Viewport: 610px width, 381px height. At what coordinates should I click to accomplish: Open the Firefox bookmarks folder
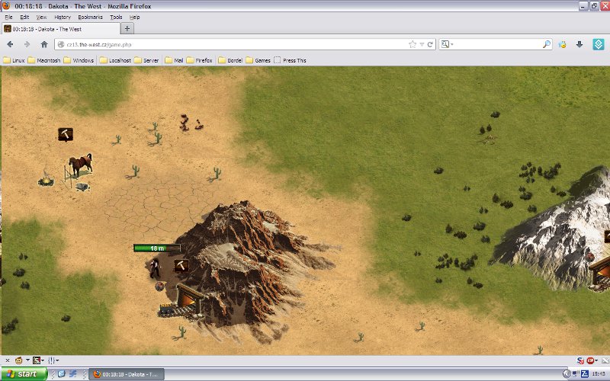pos(200,60)
